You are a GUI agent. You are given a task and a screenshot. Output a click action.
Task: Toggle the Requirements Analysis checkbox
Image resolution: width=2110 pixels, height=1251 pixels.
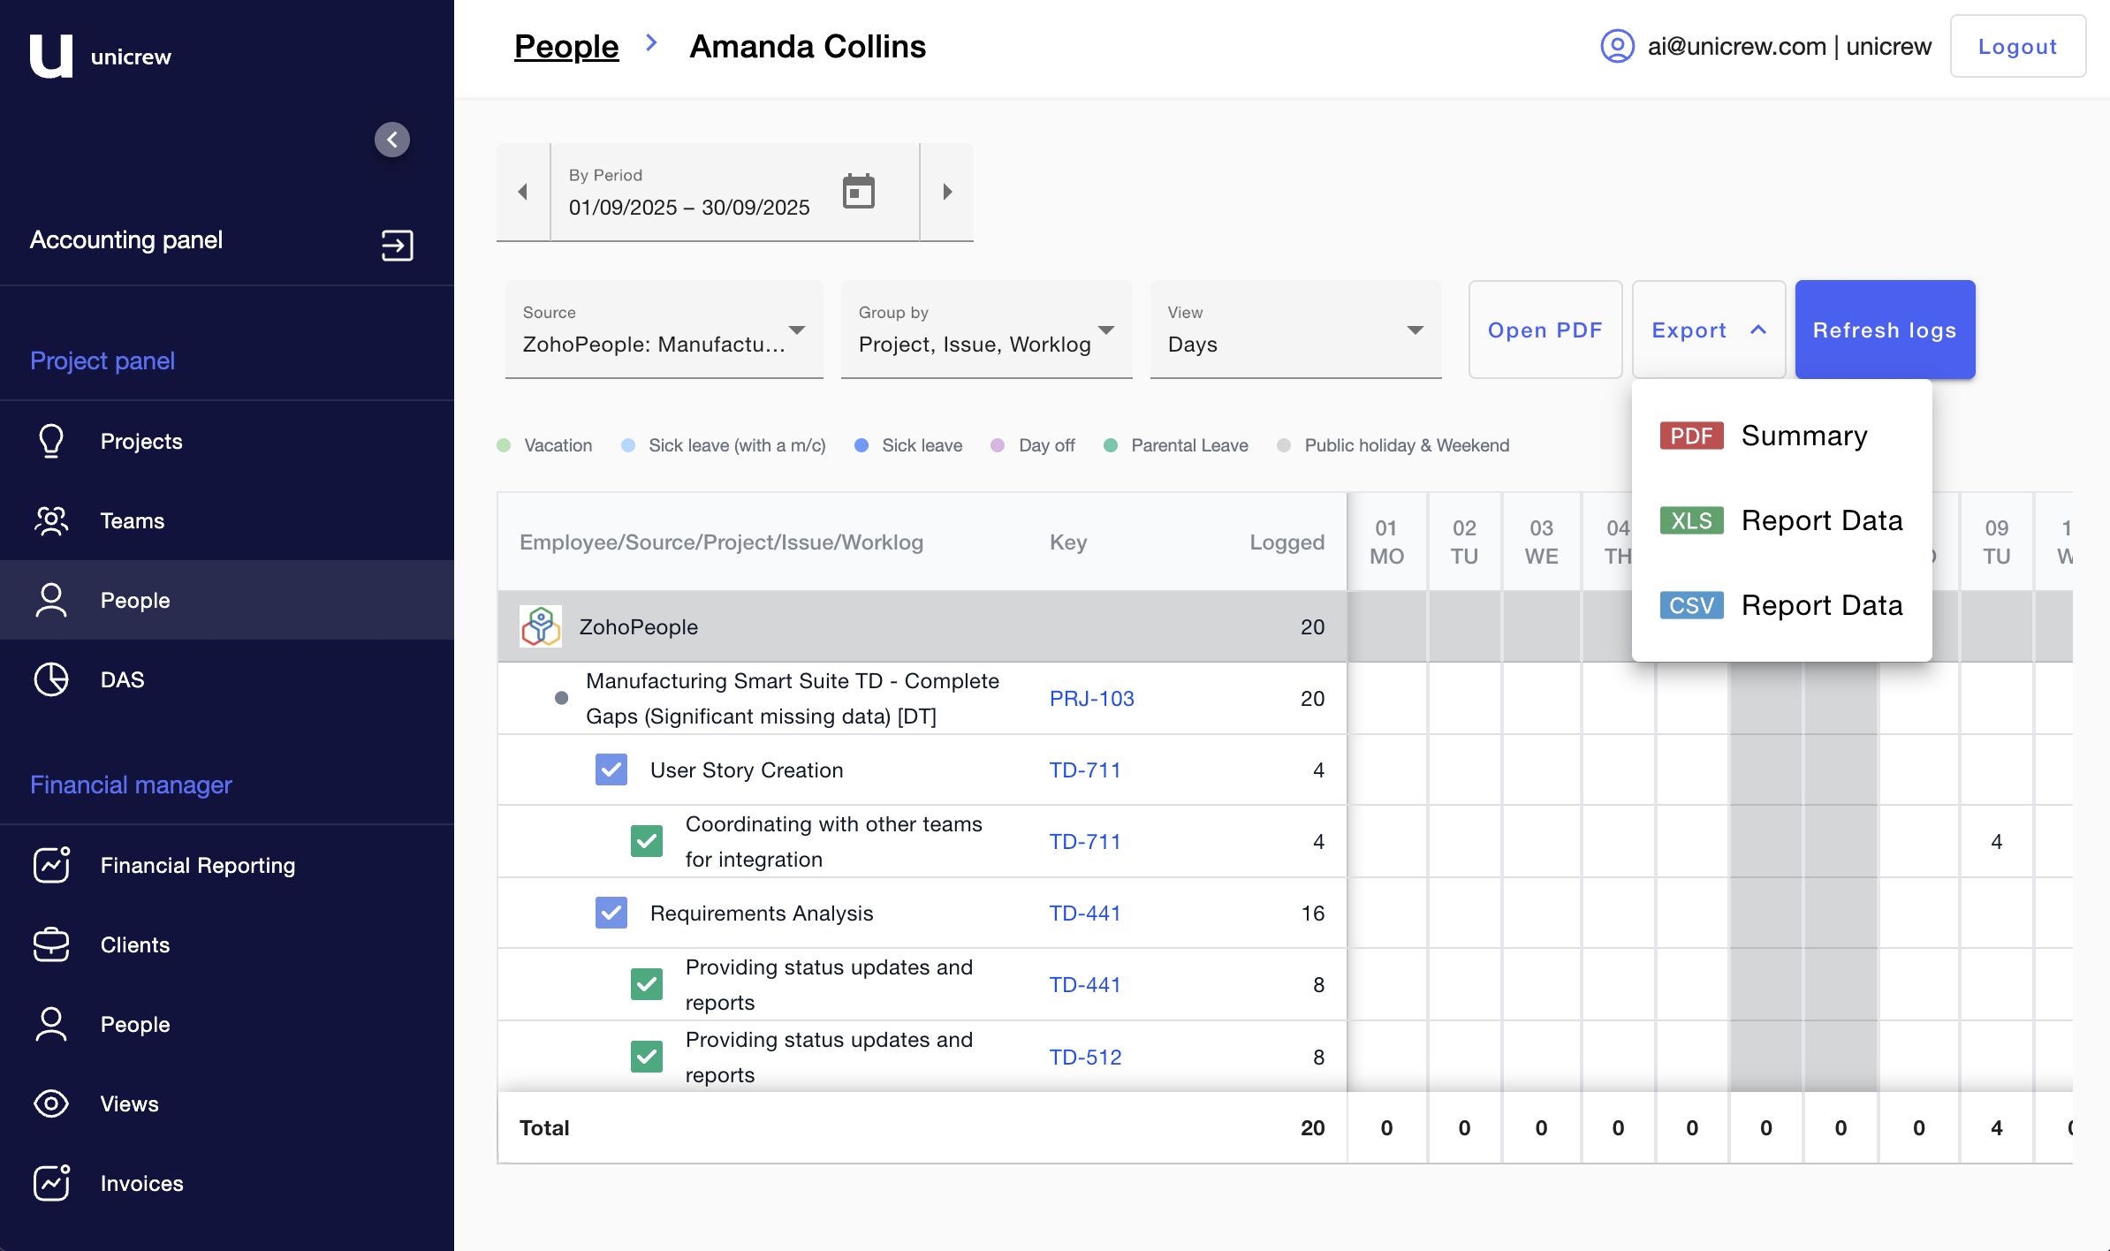[x=611, y=913]
